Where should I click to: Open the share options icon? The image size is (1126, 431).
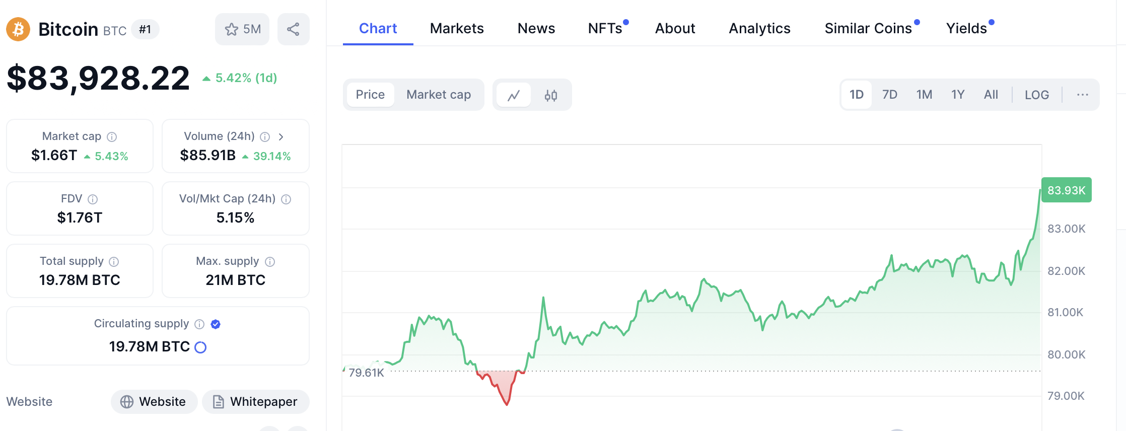click(x=293, y=29)
